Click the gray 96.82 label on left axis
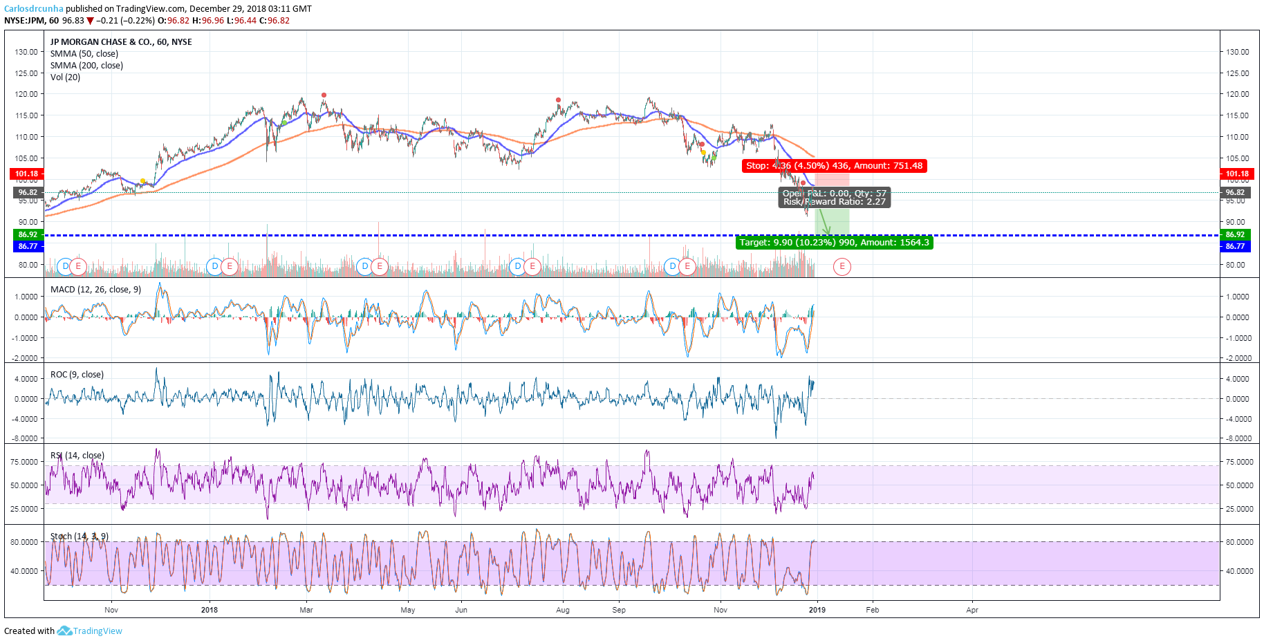The height and width of the screenshot is (643, 1264). point(28,193)
